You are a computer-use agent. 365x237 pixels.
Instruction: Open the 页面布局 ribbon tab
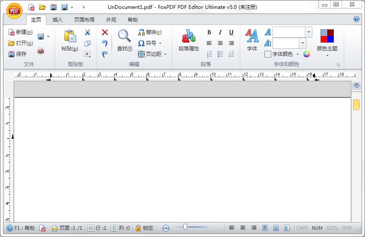(x=84, y=20)
